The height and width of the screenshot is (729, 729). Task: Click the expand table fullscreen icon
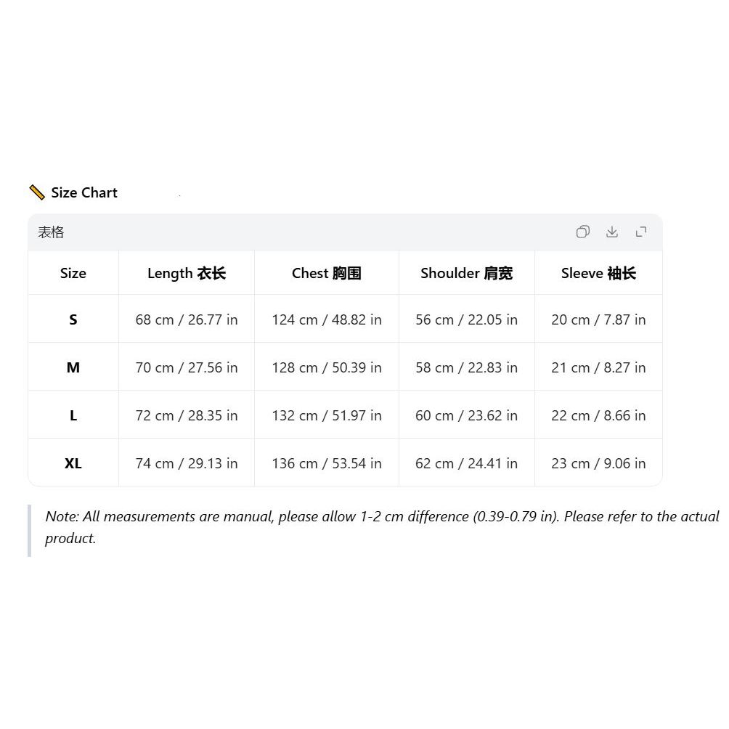pos(641,232)
